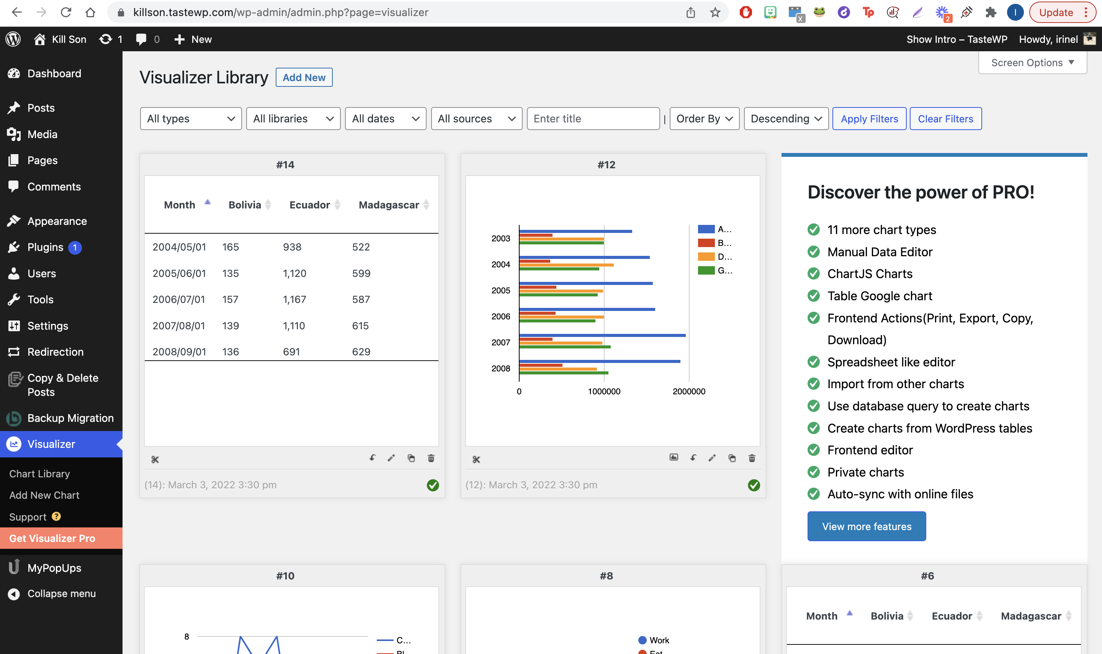This screenshot has height=654, width=1102.
Task: Select Add New Chart submenu item
Action: click(44, 495)
